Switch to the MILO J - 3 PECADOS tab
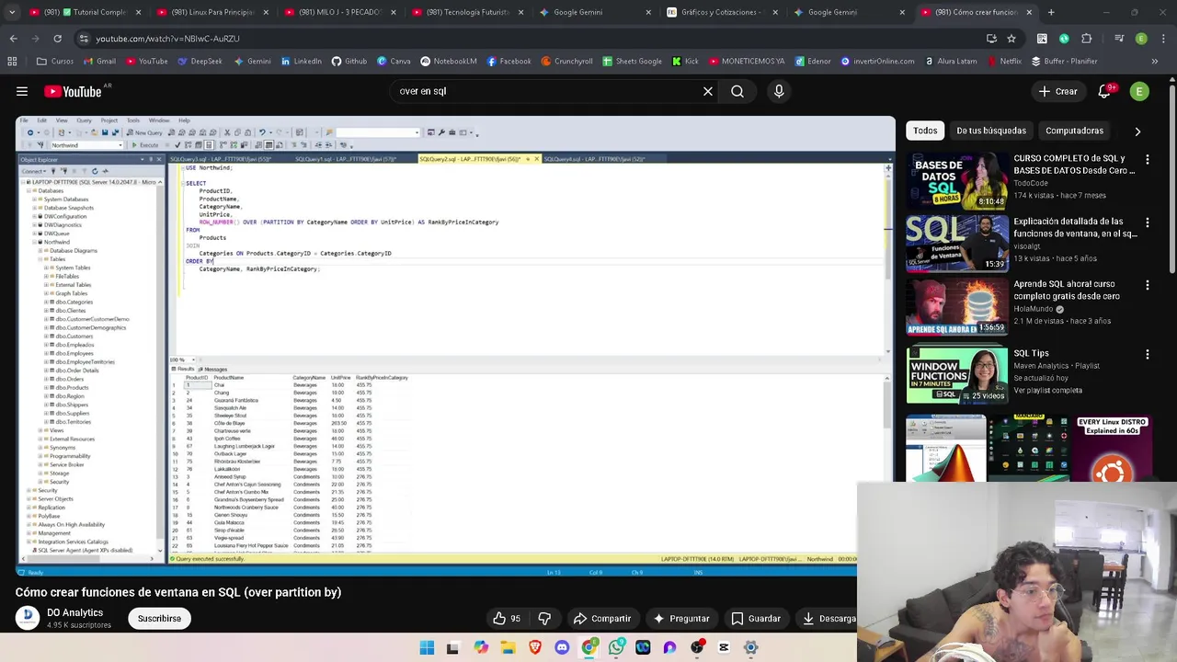Screen dimensions: 1177x662 (339, 12)
